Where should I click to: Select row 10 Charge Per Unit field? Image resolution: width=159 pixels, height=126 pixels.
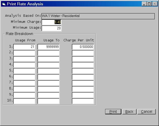pos(83,101)
